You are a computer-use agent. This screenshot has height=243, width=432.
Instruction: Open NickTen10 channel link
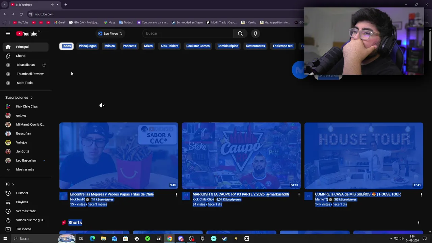pos(78,199)
